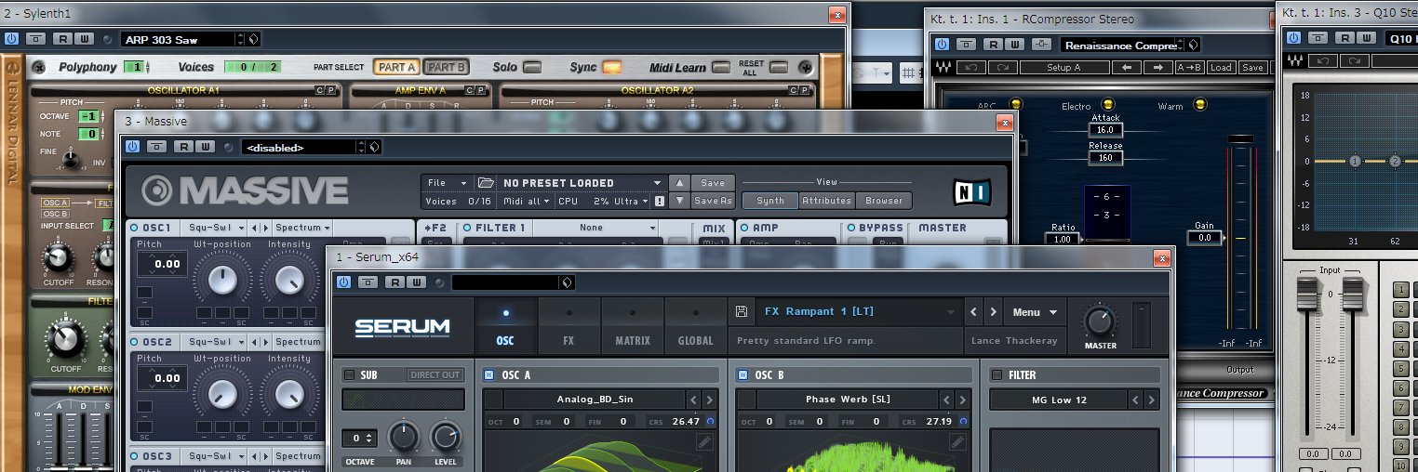Copy Oscillator A1 settings with C button
This screenshot has width=1418, height=472.
(x=320, y=90)
